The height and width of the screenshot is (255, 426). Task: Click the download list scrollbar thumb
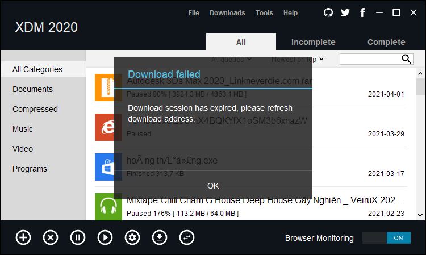click(x=420, y=87)
